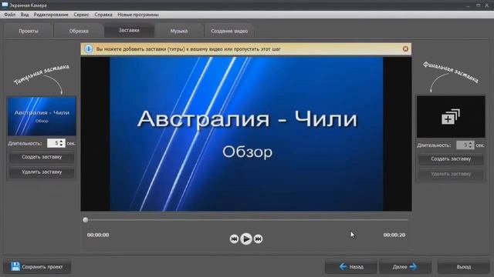
Task: Click the 'Вы можете добавить заставки' hint text
Action: [188, 49]
